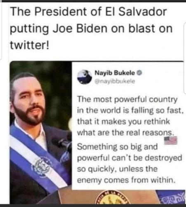186x207 pixels.
Task: Click the word twitter! in the headline
Action: (29, 45)
